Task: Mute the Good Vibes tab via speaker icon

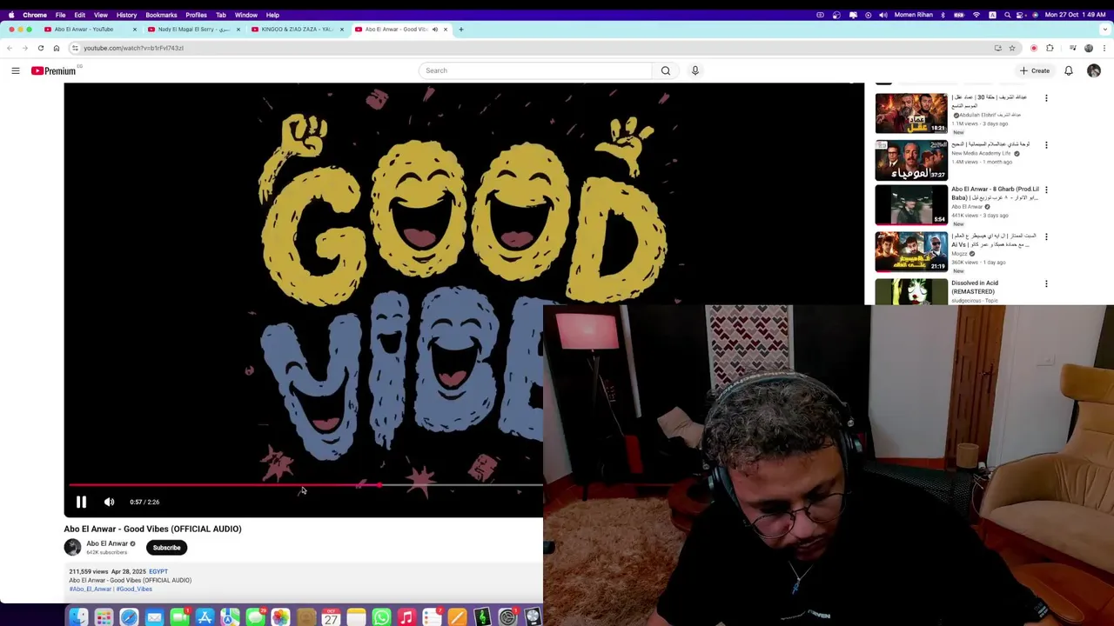Action: point(434,30)
